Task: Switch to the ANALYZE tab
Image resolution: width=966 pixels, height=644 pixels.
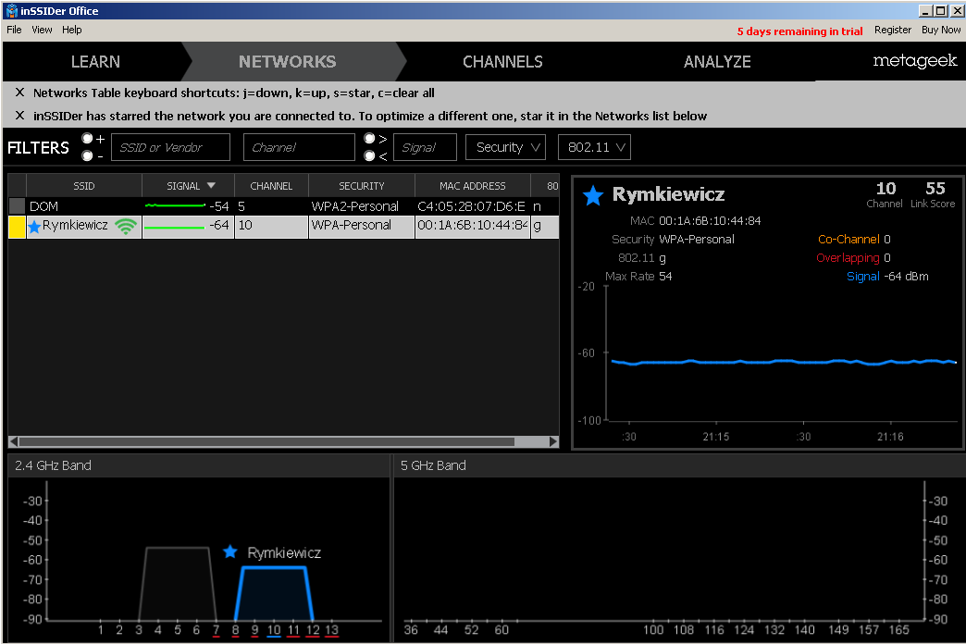Action: tap(717, 62)
